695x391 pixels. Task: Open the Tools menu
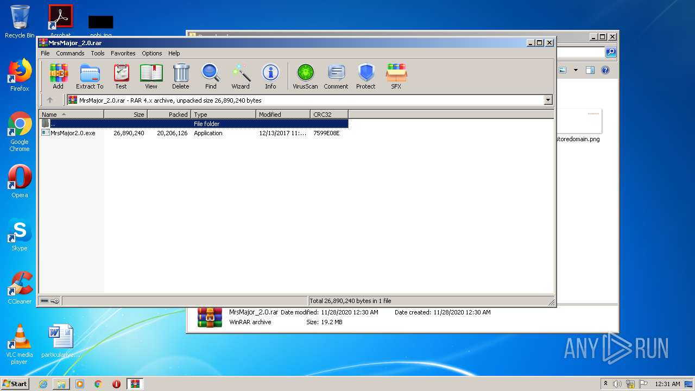point(98,53)
